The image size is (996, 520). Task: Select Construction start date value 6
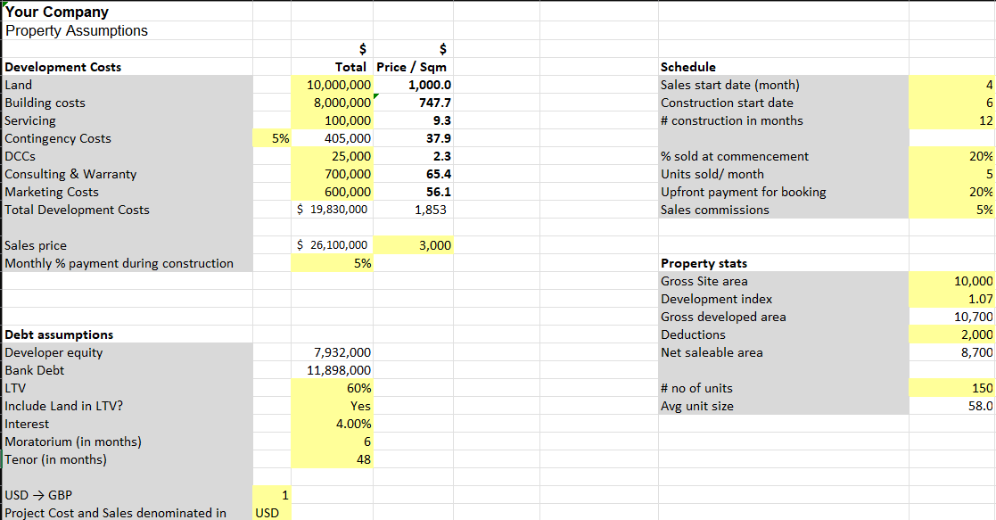(x=952, y=103)
